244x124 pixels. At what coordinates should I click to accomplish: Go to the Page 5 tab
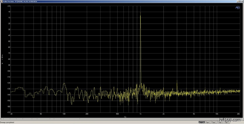click(x=227, y=122)
